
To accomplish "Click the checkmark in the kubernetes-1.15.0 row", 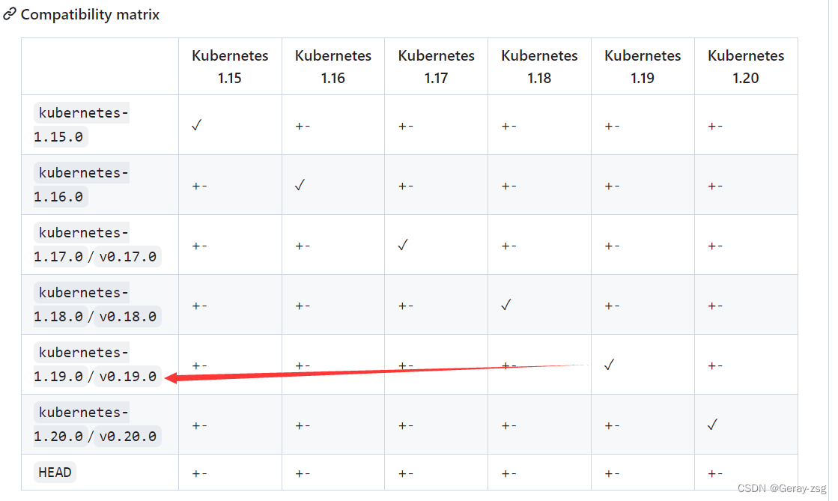I will coord(197,125).
